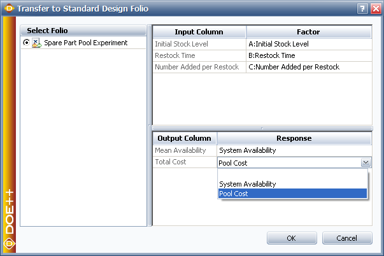
Task: Click the OK button
Action: point(291,238)
